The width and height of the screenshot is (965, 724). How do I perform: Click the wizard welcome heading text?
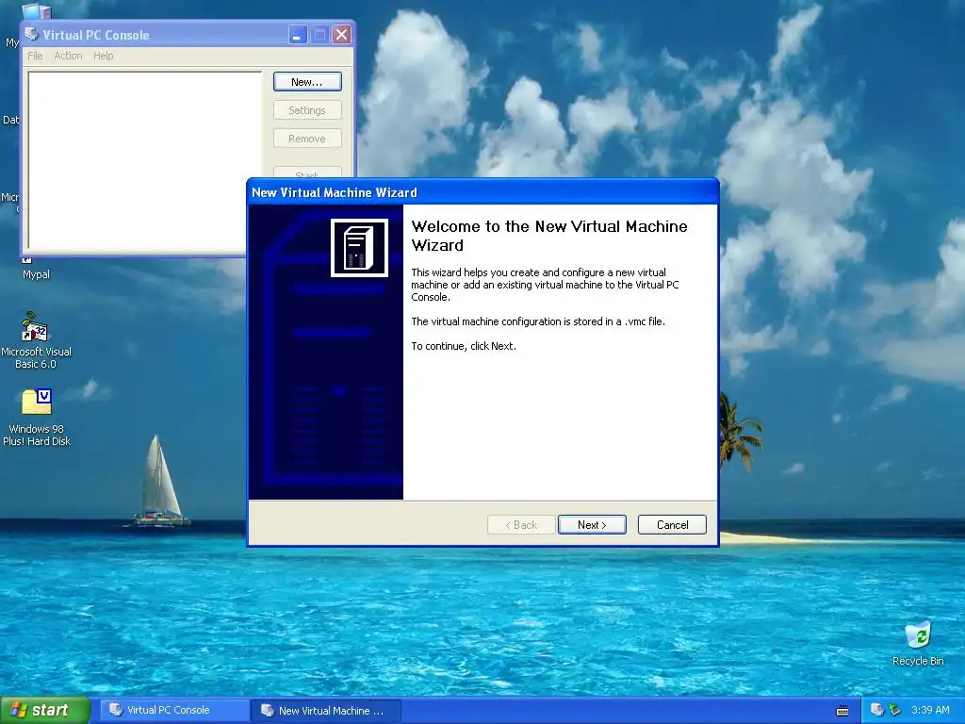click(549, 236)
